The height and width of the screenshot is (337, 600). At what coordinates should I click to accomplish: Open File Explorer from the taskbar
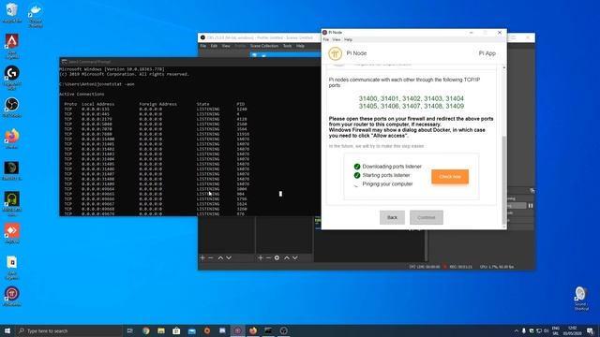point(161,330)
